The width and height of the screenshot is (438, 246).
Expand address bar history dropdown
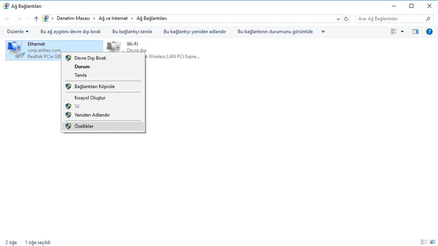(x=338, y=19)
